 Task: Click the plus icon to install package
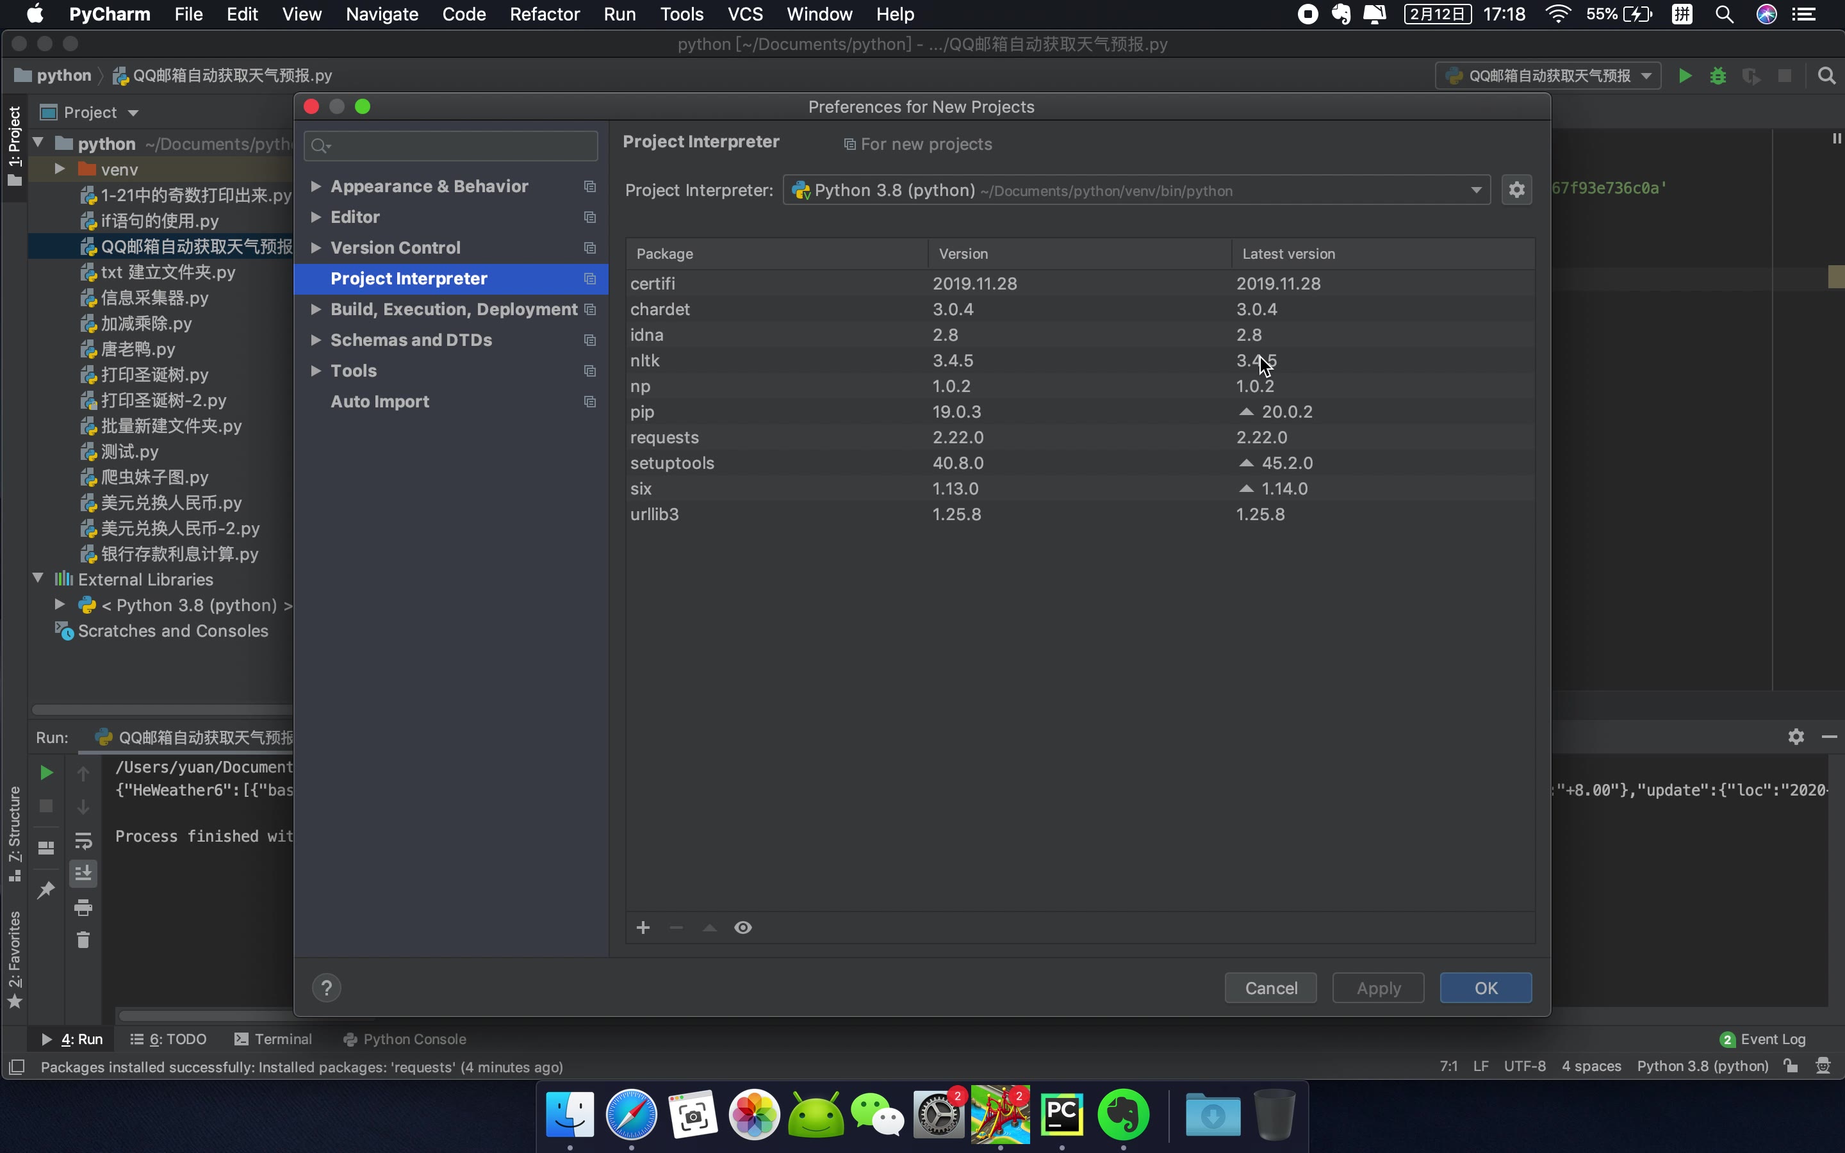coord(643,928)
